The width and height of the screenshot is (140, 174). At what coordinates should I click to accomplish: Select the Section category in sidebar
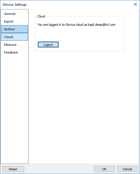pyautogui.click(x=15, y=29)
